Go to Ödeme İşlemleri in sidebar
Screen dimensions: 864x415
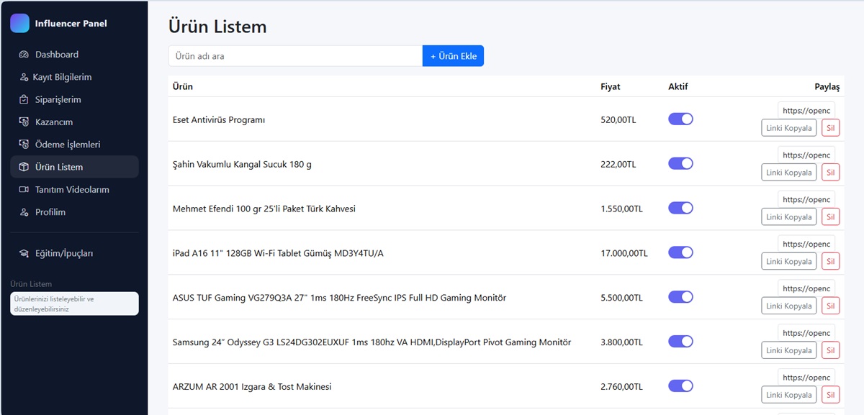(x=68, y=145)
